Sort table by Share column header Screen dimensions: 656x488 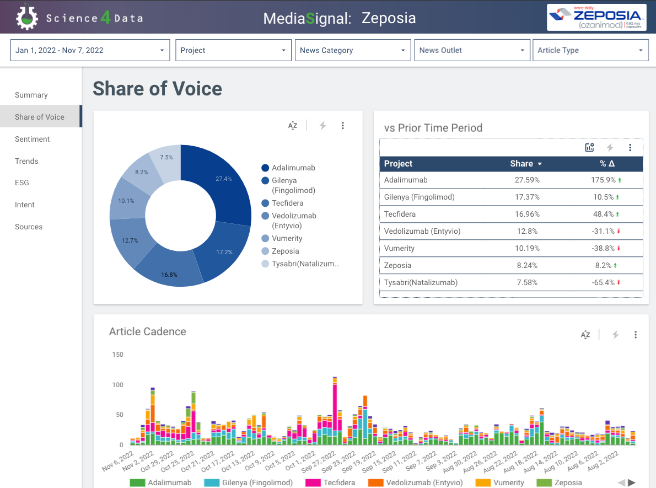[x=521, y=164]
